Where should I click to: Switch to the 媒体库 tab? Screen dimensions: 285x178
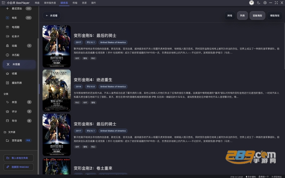coord(64,3)
